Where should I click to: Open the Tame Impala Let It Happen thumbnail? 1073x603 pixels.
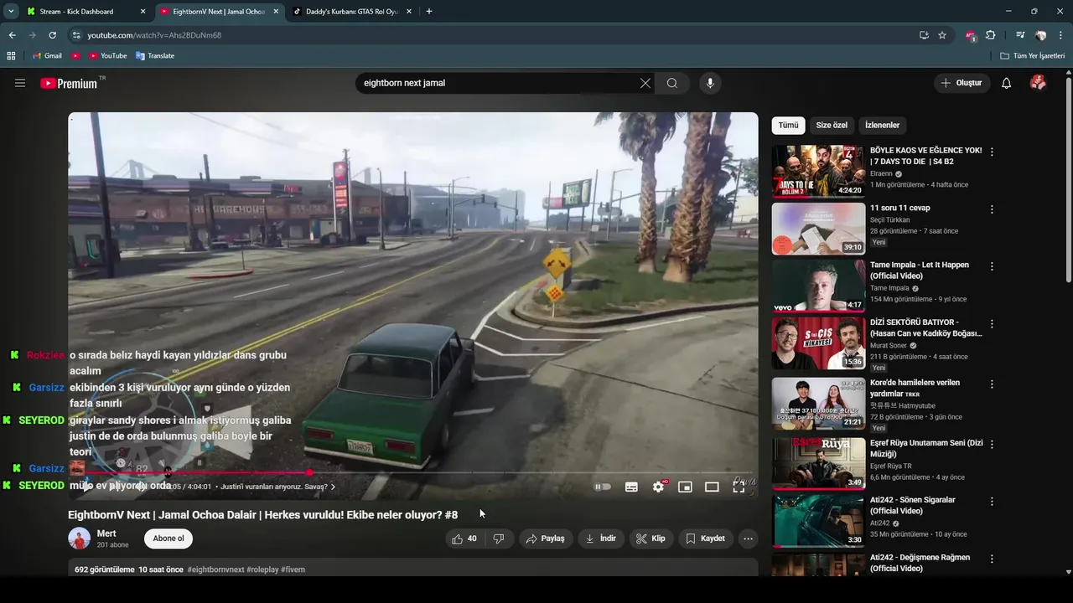click(x=818, y=286)
